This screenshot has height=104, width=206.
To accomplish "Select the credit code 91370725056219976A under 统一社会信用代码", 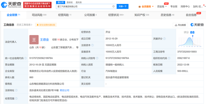I will tap(41, 58).
